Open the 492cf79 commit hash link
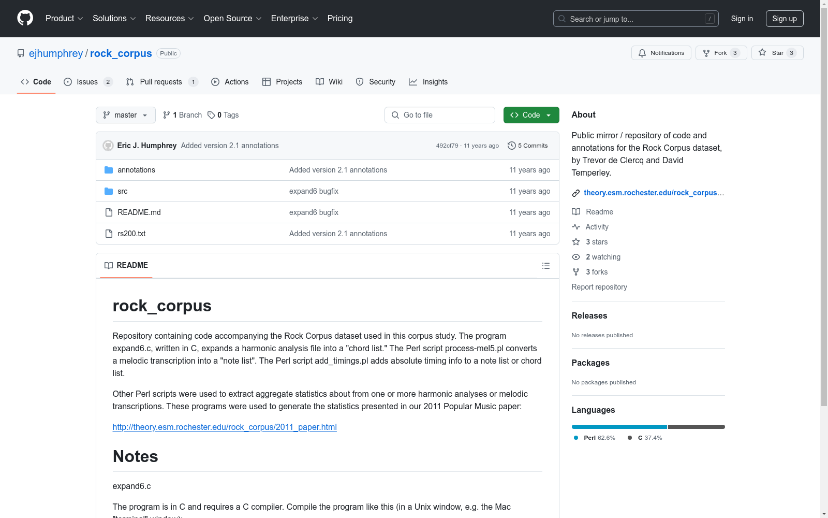This screenshot has height=518, width=828. coord(447,146)
